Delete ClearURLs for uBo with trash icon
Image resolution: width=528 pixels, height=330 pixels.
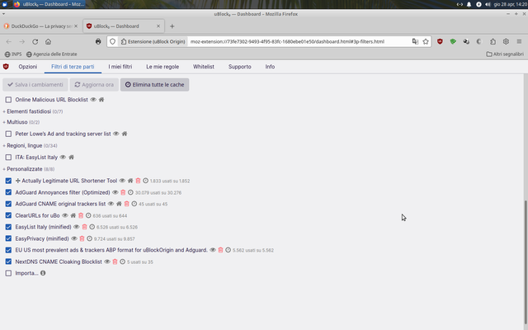point(81,215)
